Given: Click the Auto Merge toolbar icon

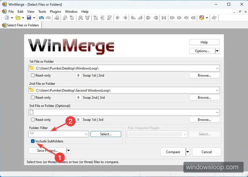Looking at the screenshot, I should click(x=164, y=18).
